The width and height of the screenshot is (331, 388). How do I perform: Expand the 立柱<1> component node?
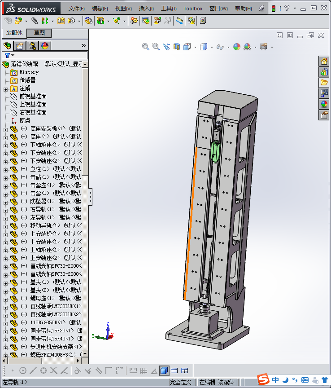click(x=5, y=170)
